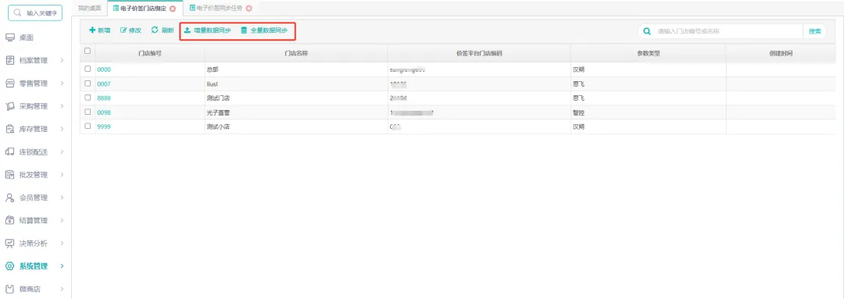844x299 pixels.
Task: Click the 修改 edit button
Action: (131, 30)
